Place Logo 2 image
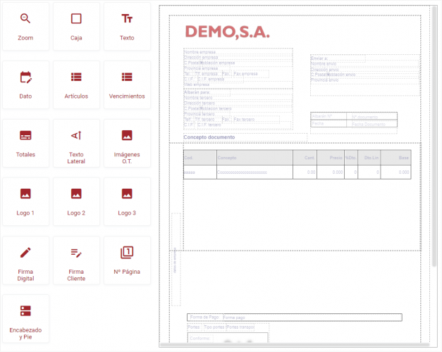The image size is (442, 352). (x=76, y=201)
